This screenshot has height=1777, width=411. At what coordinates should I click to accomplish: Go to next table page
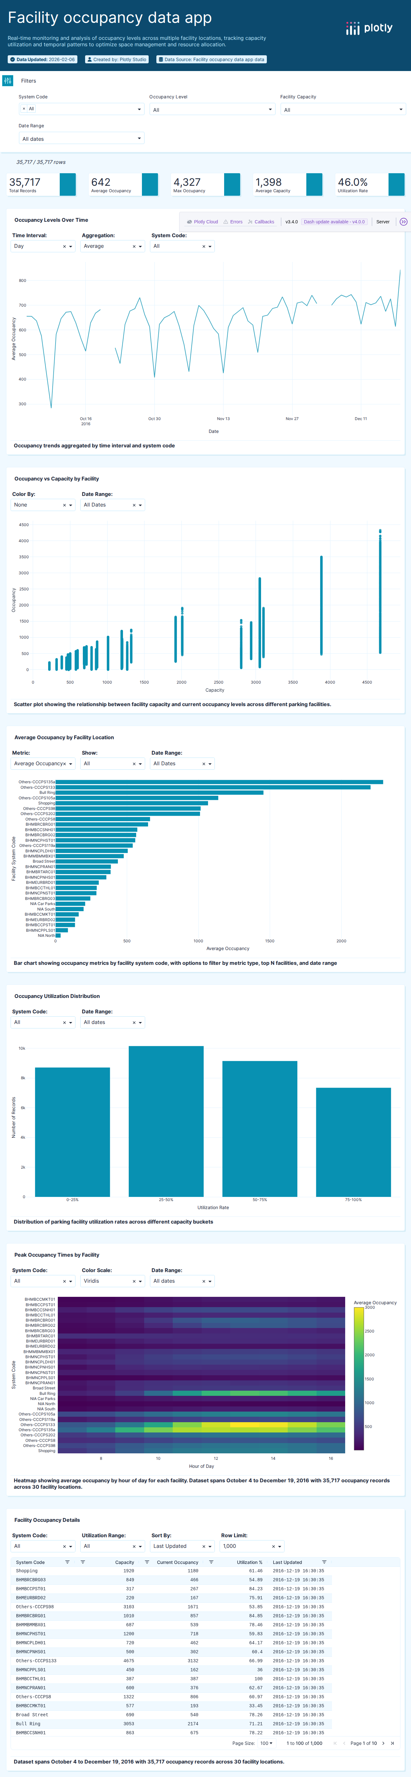tap(383, 1743)
